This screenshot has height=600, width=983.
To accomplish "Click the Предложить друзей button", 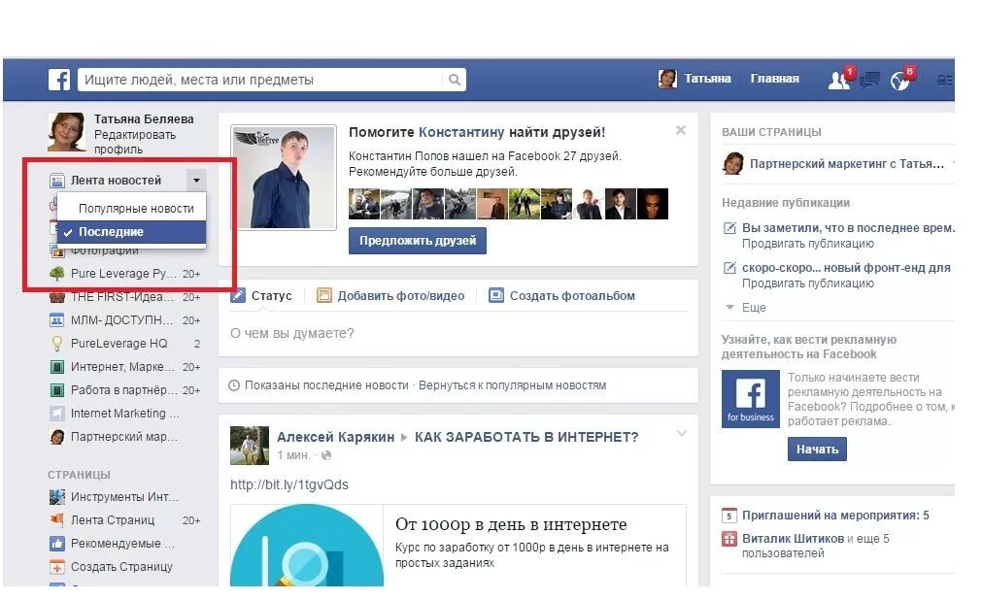I will coord(418,241).
